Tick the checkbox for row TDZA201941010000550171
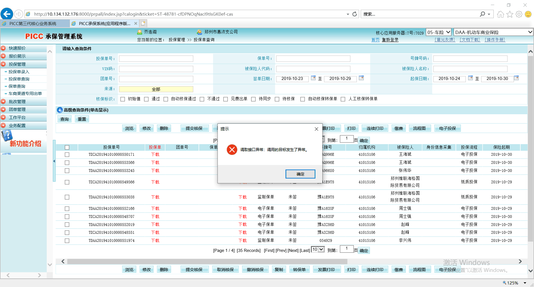The image size is (534, 287). pos(67,155)
